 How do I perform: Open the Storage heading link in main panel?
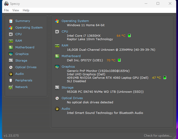coord(67,87)
